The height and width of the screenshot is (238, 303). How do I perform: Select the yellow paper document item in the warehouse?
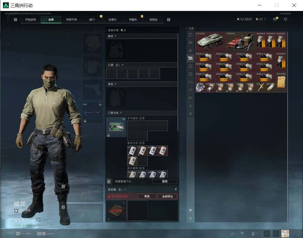(281, 82)
